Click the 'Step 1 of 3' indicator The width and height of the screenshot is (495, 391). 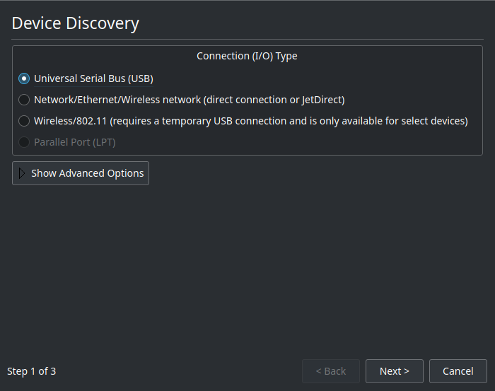(31, 371)
